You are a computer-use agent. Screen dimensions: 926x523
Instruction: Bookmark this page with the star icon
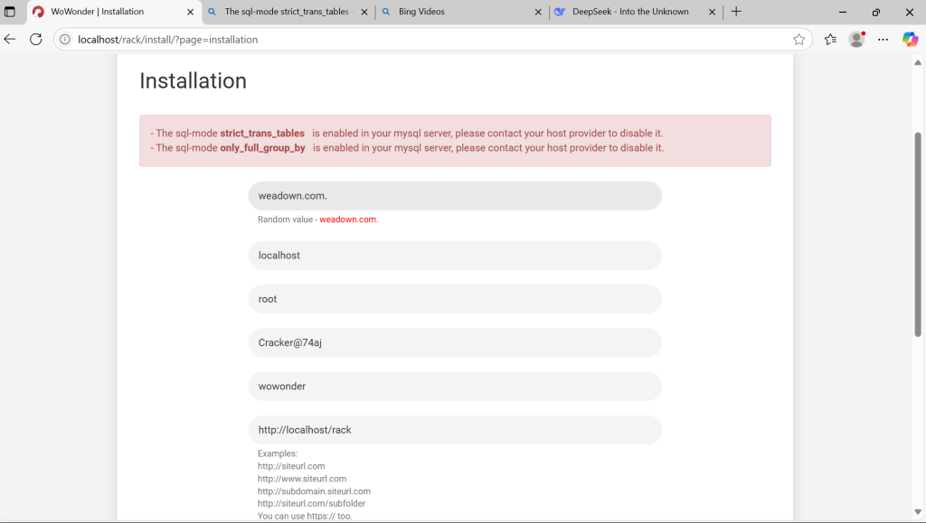(798, 40)
